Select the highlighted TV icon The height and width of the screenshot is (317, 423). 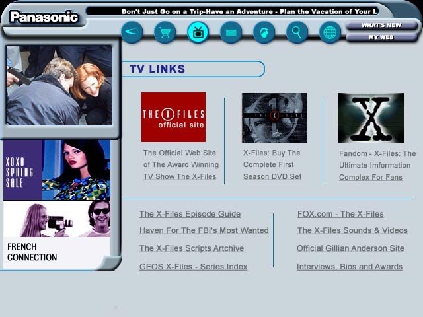198,32
